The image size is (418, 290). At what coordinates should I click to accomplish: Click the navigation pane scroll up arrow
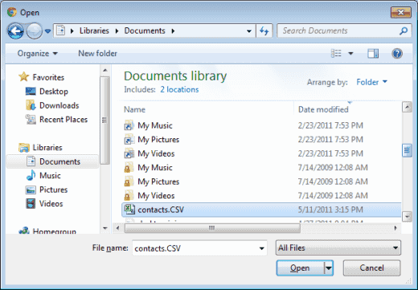click(105, 71)
